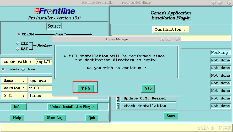233x132 pixels.
Task: Close the Popup Message dialog
Action: (177, 39)
